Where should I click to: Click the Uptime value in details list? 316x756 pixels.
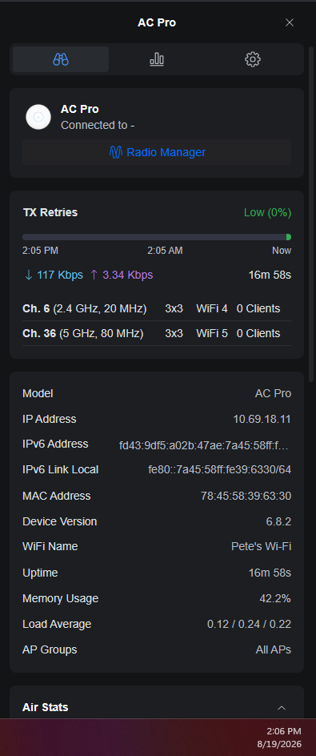pyautogui.click(x=270, y=573)
